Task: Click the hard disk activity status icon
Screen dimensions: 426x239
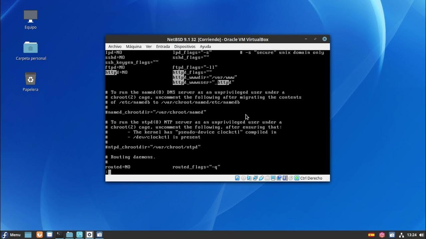Action: [x=237, y=178]
